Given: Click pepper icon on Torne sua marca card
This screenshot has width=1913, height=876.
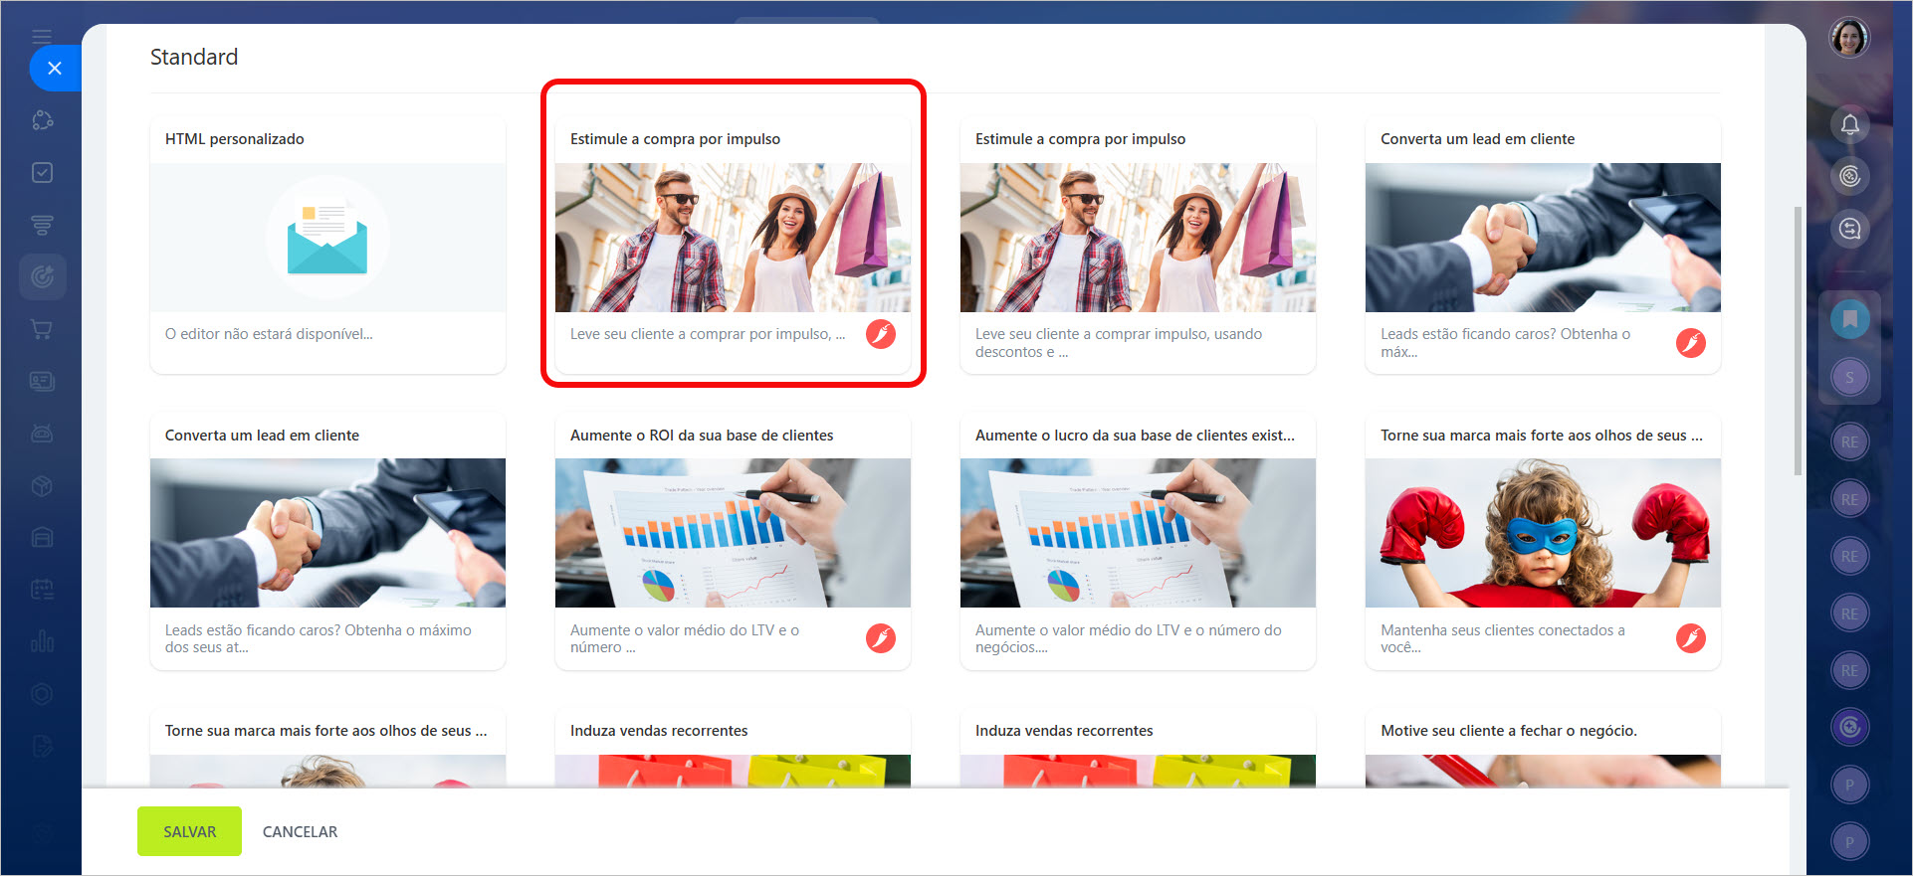Looking at the screenshot, I should pyautogui.click(x=1690, y=638).
